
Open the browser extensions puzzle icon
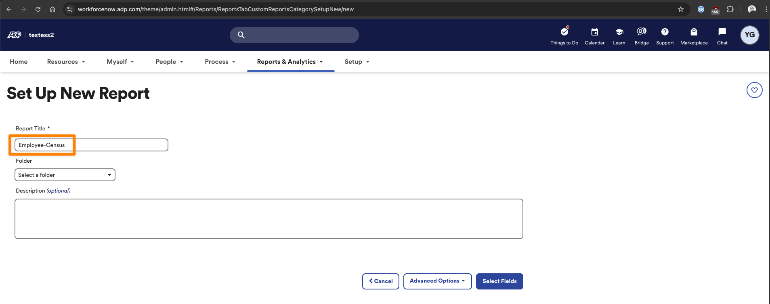(x=730, y=9)
